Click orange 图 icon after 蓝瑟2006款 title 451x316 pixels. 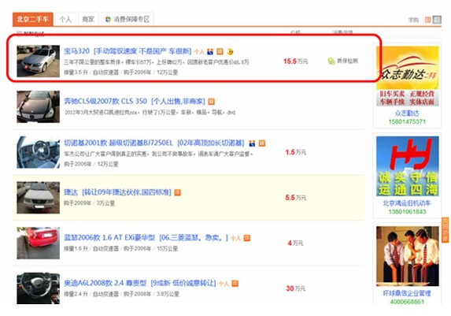coord(247,238)
